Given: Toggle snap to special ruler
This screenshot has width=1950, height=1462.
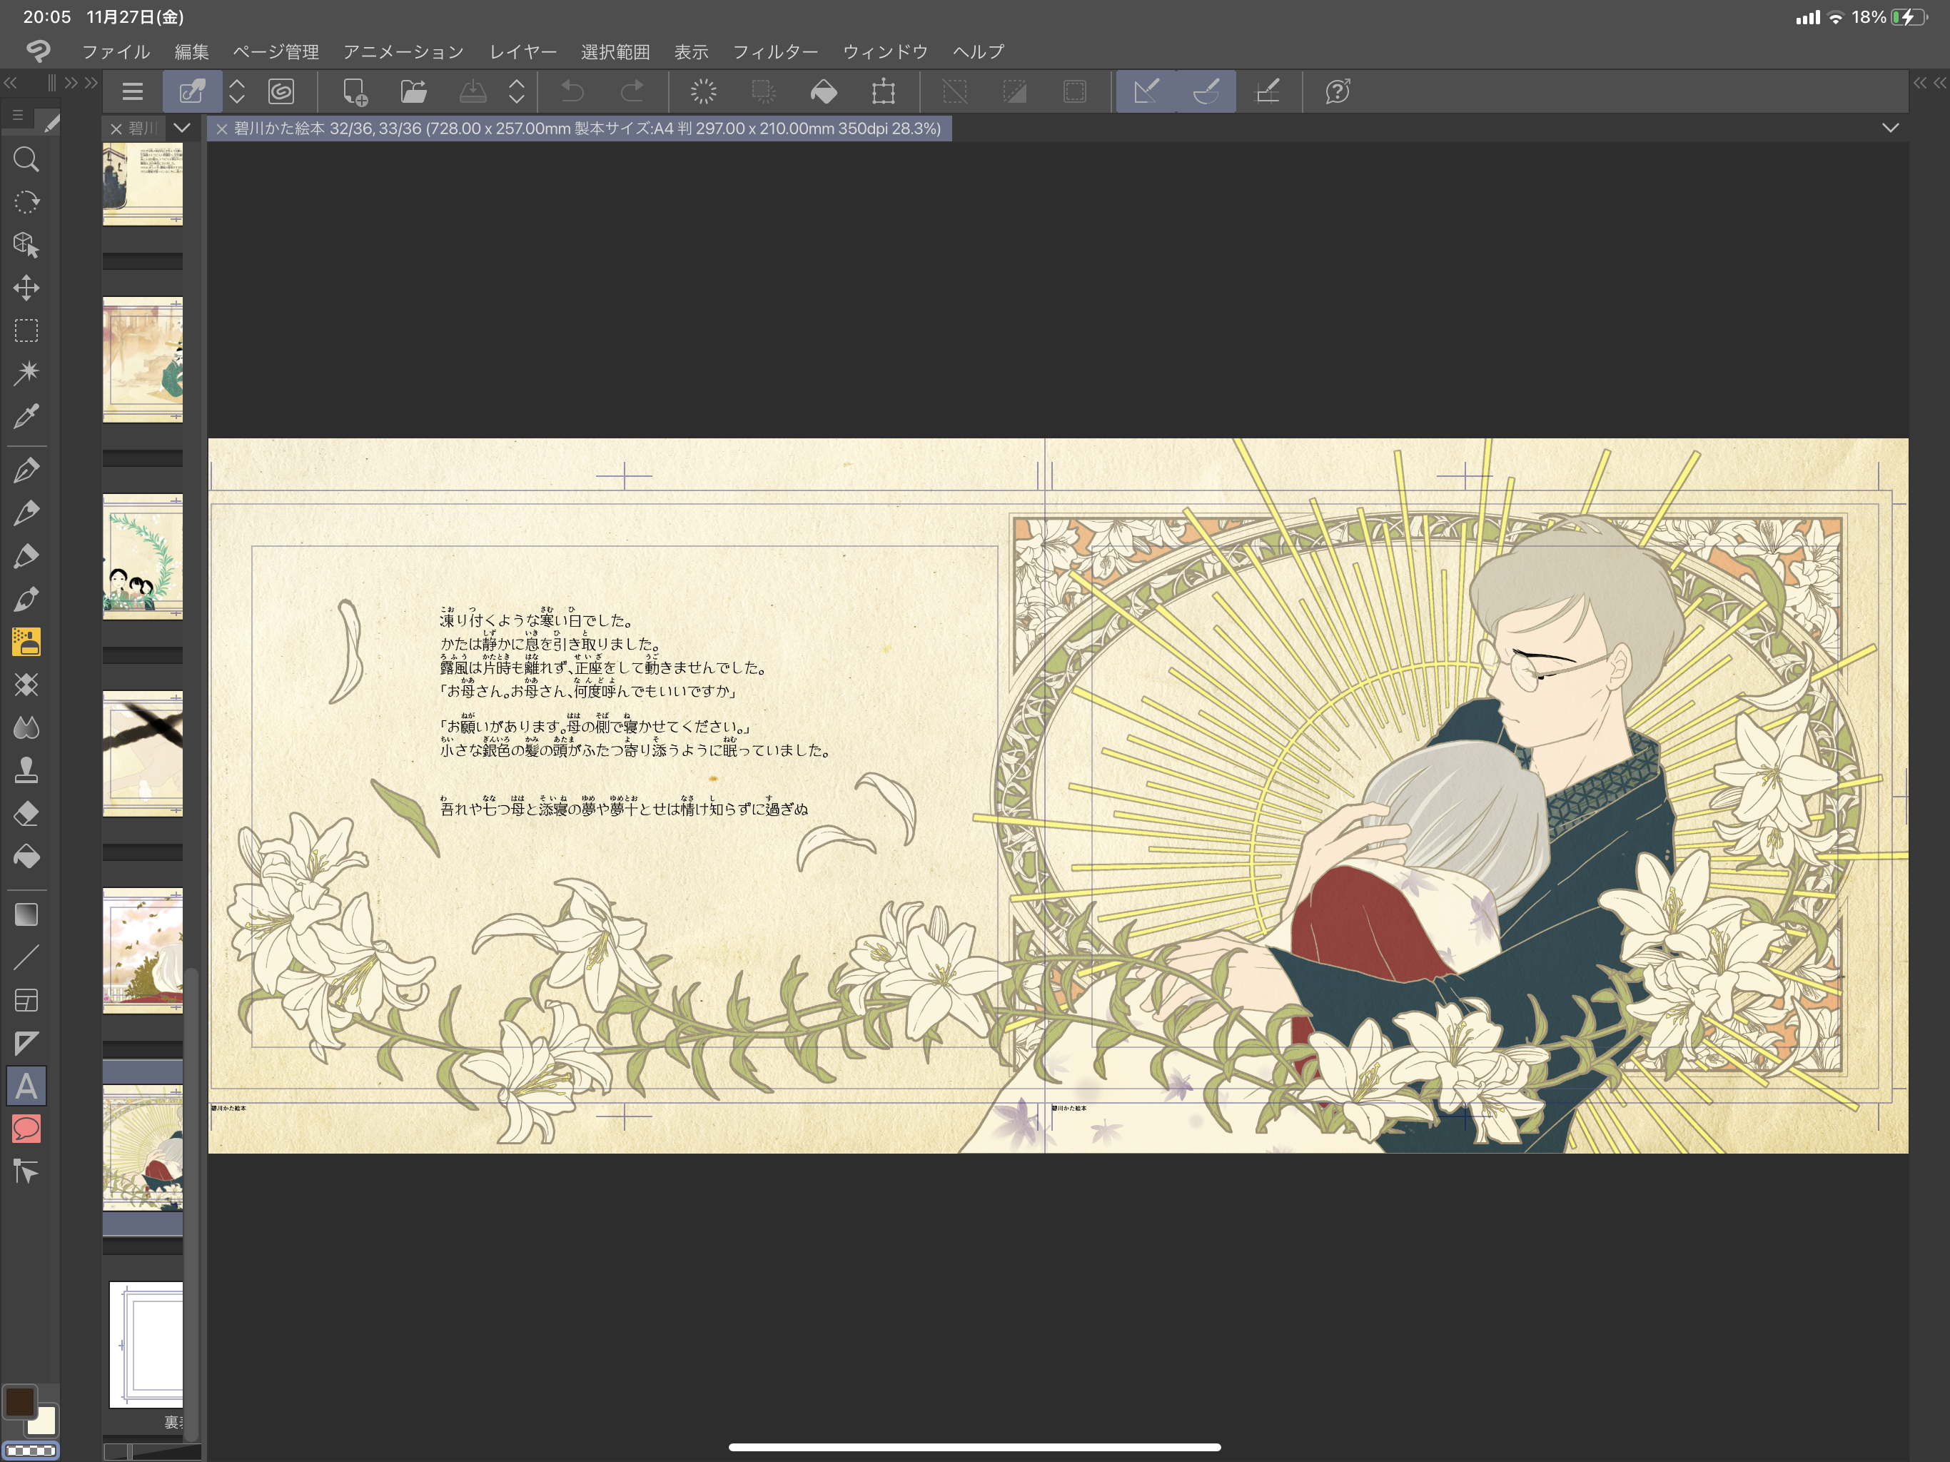Looking at the screenshot, I should tap(1205, 91).
